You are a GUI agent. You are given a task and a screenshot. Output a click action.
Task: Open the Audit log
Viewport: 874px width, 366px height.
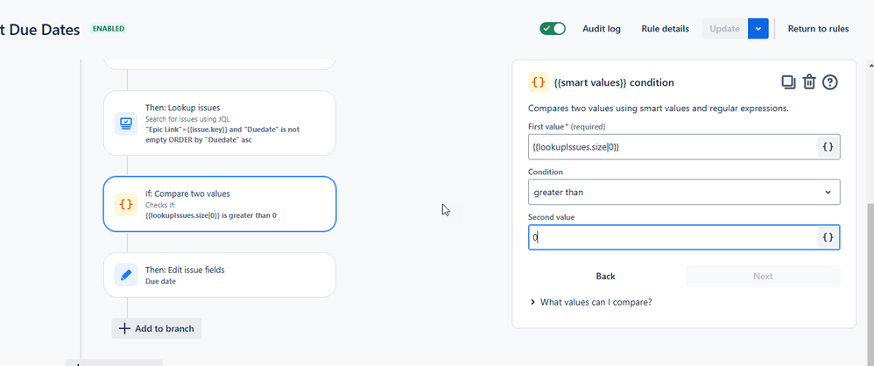(x=602, y=29)
